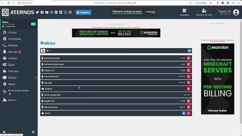The height and width of the screenshot is (136, 242).
Task: Open bukkit.yml file
Action: [x=49, y=70]
